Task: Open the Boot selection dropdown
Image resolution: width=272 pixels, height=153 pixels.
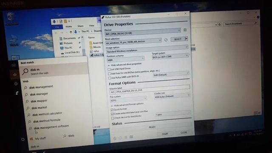Action: click(133, 42)
